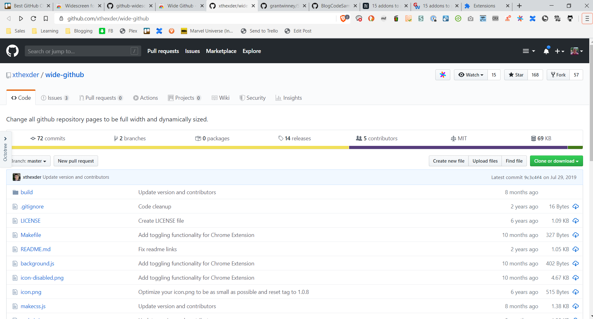
Task: Bookmark this page with the bookmark icon
Action: 46,19
